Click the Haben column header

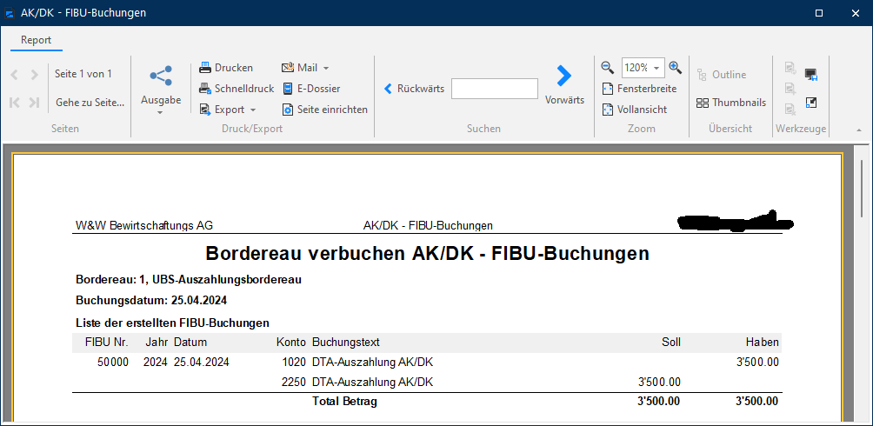click(763, 342)
